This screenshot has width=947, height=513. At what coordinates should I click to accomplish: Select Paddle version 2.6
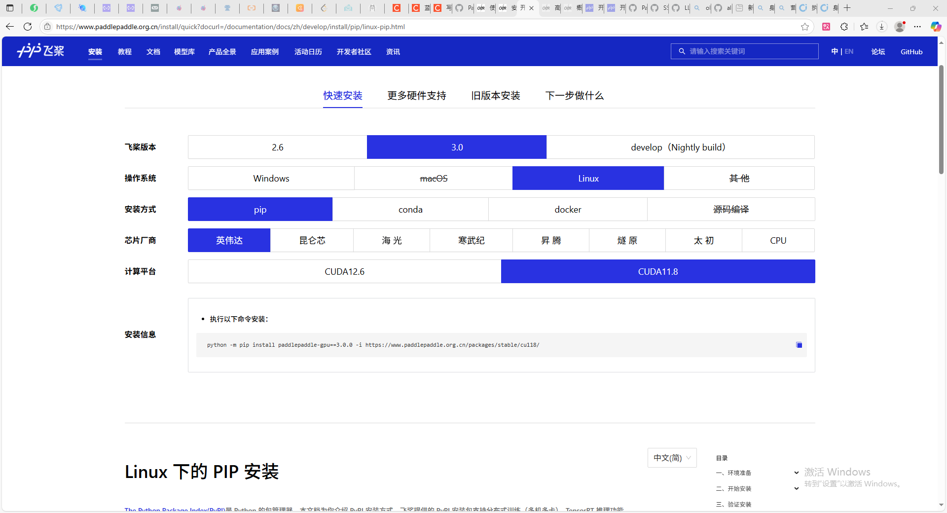point(278,147)
